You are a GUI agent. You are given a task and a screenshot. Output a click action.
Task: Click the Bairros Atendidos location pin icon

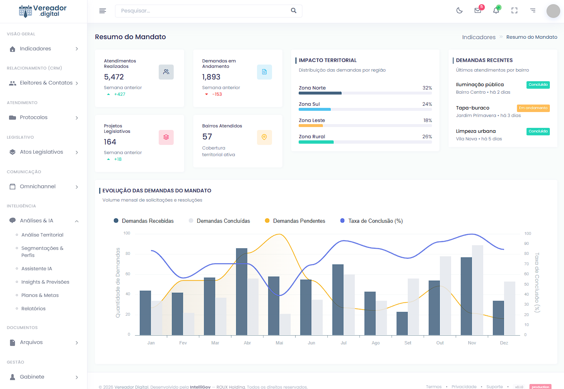pyautogui.click(x=264, y=137)
